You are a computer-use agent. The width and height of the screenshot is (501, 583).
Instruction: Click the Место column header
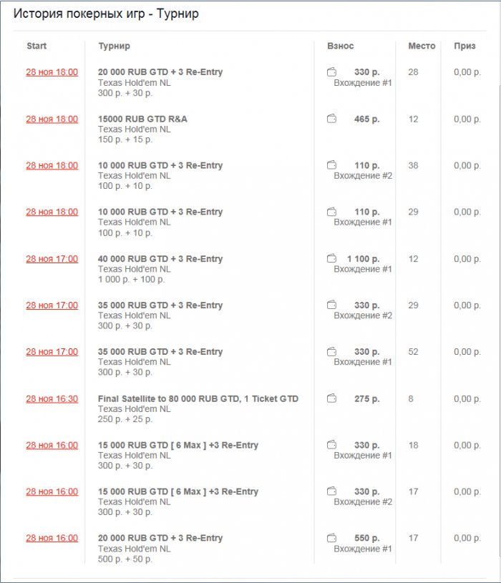tap(422, 46)
